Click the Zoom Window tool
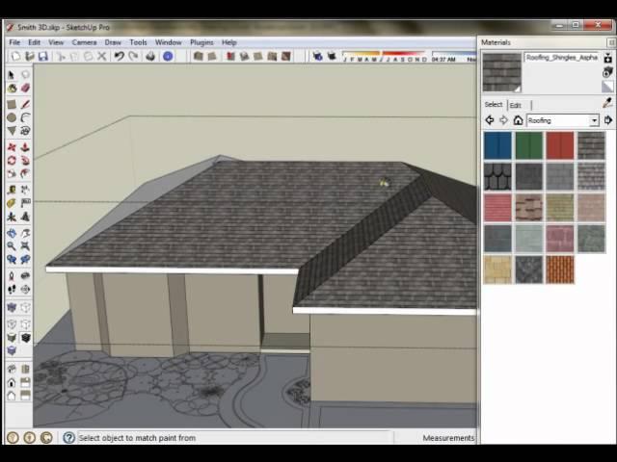Image resolution: width=617 pixels, height=462 pixels. [25, 246]
